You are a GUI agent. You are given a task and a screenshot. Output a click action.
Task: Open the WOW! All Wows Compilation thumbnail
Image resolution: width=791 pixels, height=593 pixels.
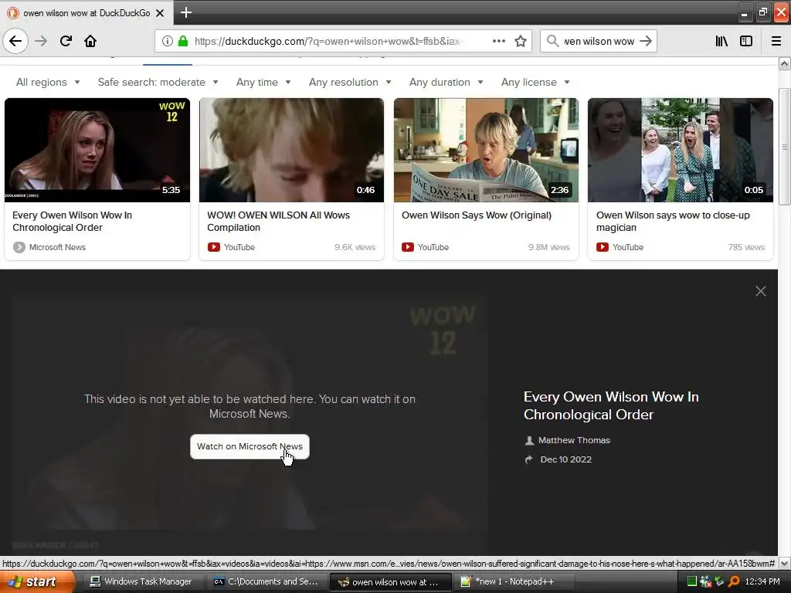(x=291, y=151)
